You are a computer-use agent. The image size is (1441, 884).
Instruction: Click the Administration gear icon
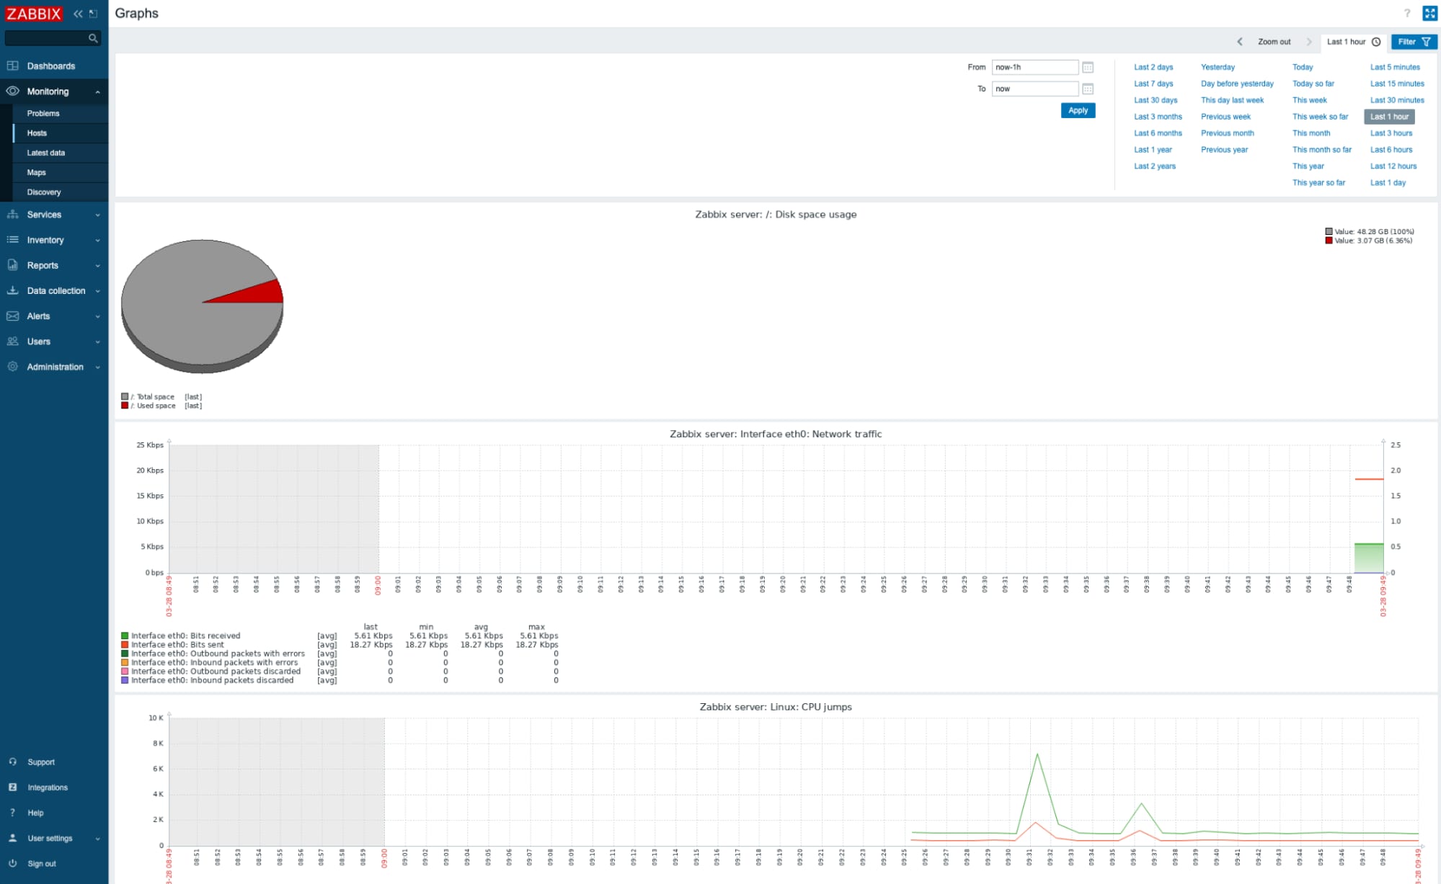tap(12, 367)
